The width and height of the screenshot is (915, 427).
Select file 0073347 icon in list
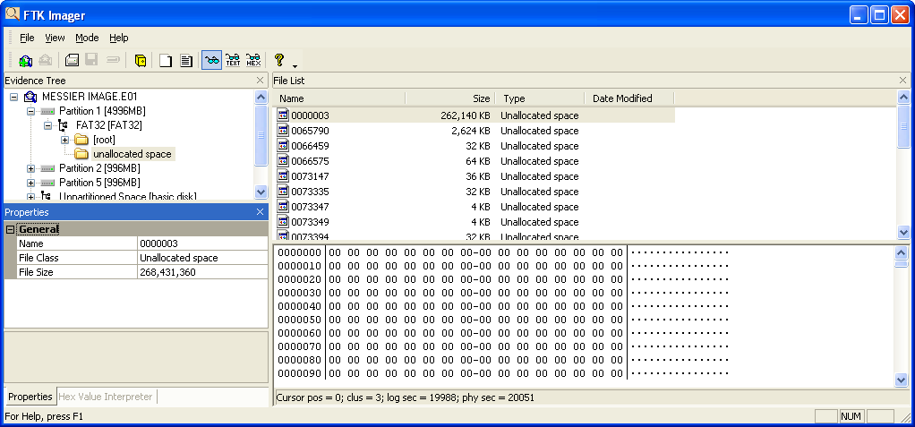(x=283, y=207)
